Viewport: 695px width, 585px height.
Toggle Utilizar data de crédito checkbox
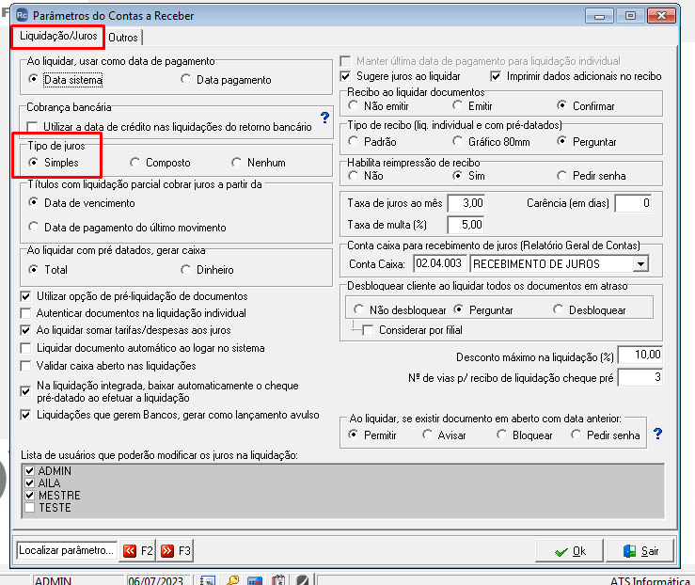point(32,127)
